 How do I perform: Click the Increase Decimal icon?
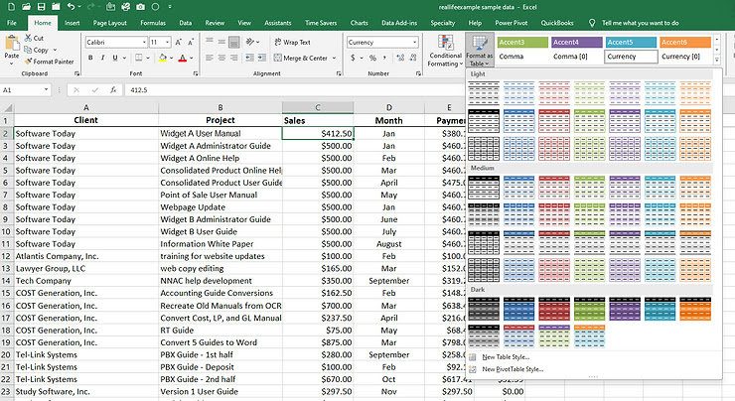coord(400,58)
